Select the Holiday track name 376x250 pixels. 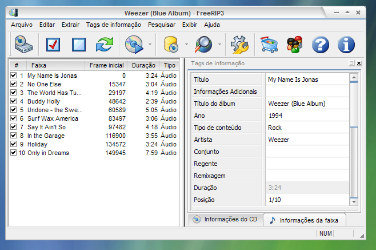click(37, 144)
